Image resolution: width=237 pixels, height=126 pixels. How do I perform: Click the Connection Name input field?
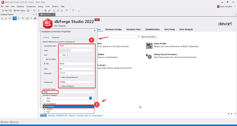68,92
